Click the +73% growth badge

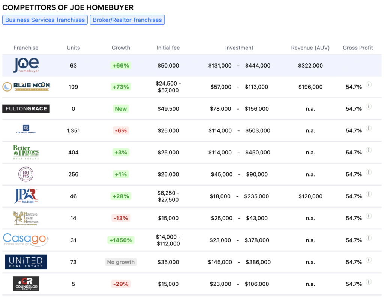[121, 87]
